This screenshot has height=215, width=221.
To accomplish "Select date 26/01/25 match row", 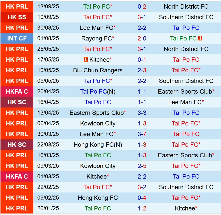I will [x=48, y=208].
